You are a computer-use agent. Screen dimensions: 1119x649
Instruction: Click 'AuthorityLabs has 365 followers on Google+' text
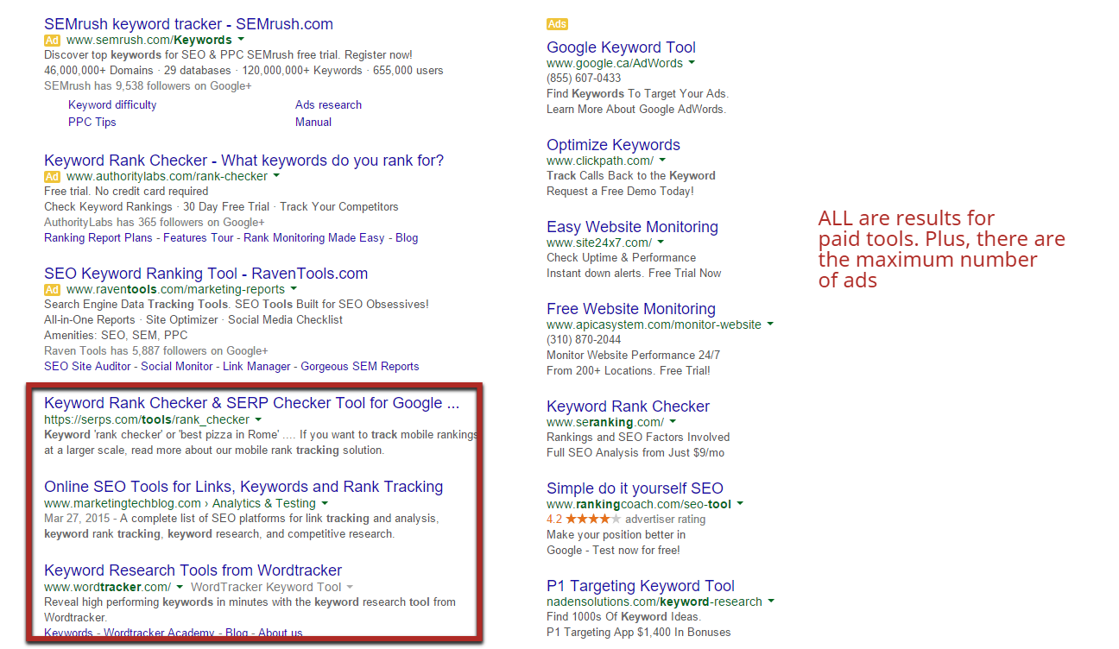[x=154, y=222]
